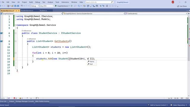Click the Open file folder icon
This screenshot has width=190, height=107.
tap(12, 6)
